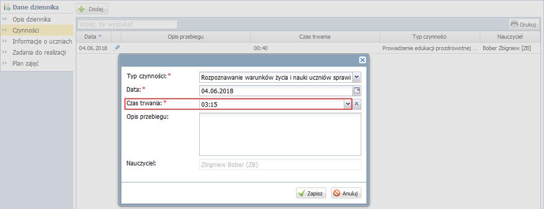Close the dialog with the X icon
Screen dimensions: 544x209
tap(362, 60)
